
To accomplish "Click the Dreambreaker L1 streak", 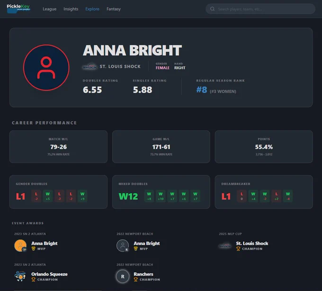I will [226, 196].
